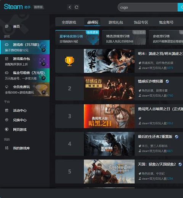Image resolution: width=183 pixels, height=198 pixels.
Task: Switch to the 氪金账号 tab
Action: [166, 23]
